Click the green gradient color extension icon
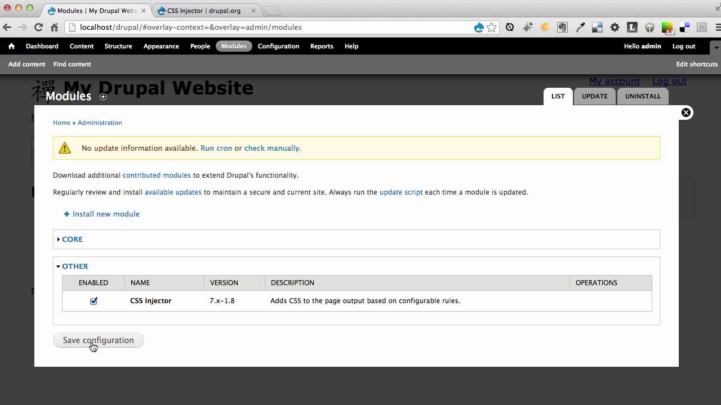The width and height of the screenshot is (721, 405). tap(667, 27)
